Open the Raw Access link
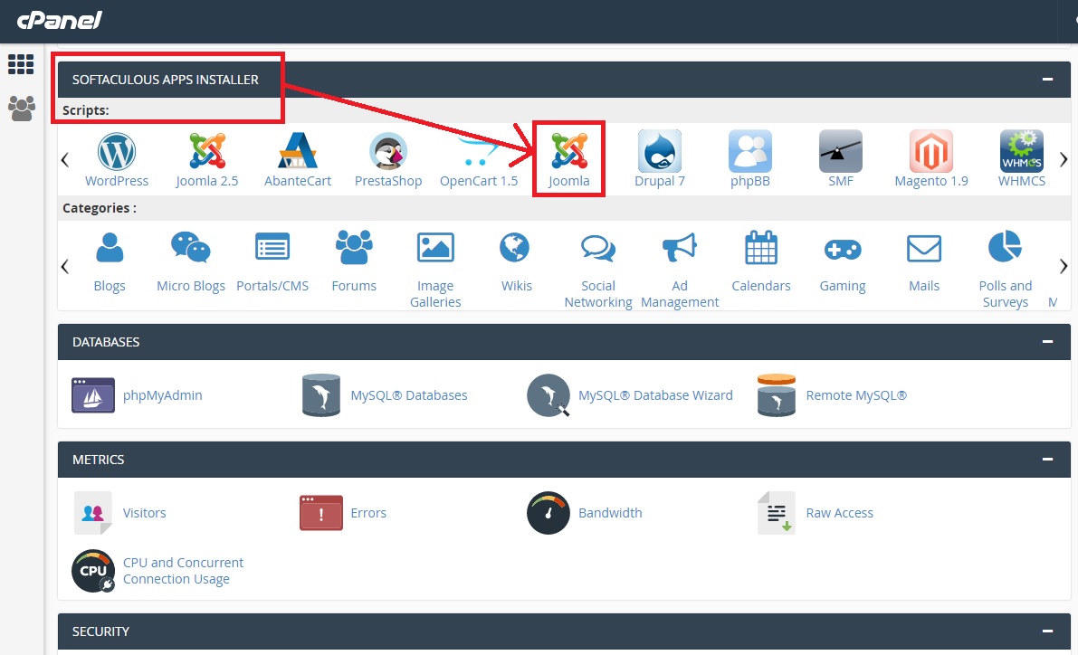 pos(839,513)
